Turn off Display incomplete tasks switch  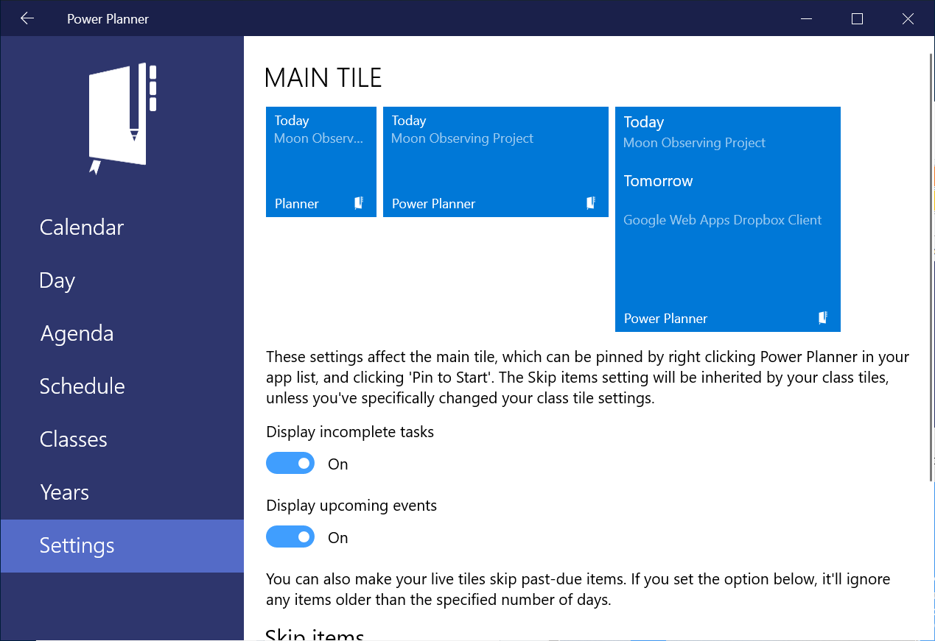point(290,464)
